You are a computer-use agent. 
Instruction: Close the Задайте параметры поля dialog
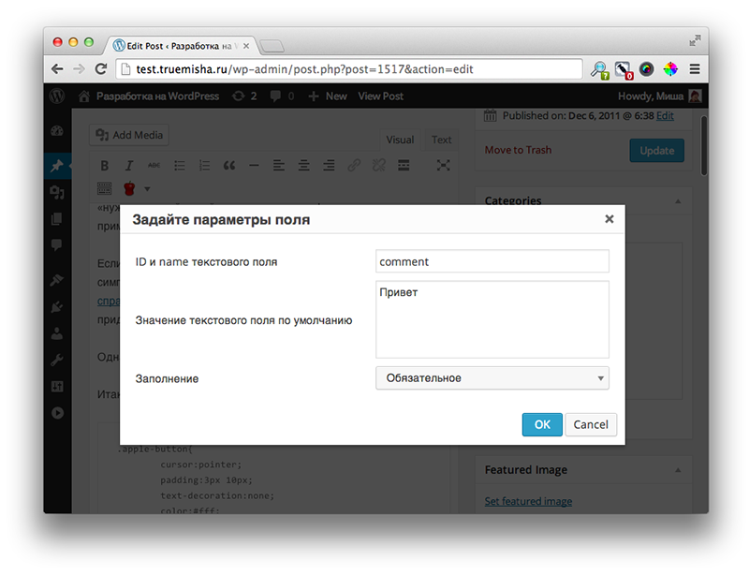[609, 219]
